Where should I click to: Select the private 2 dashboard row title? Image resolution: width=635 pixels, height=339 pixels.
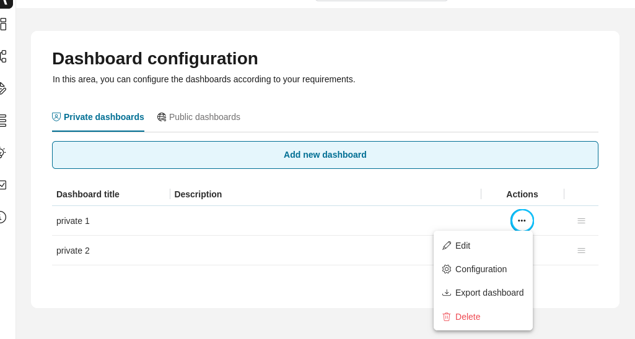point(73,251)
